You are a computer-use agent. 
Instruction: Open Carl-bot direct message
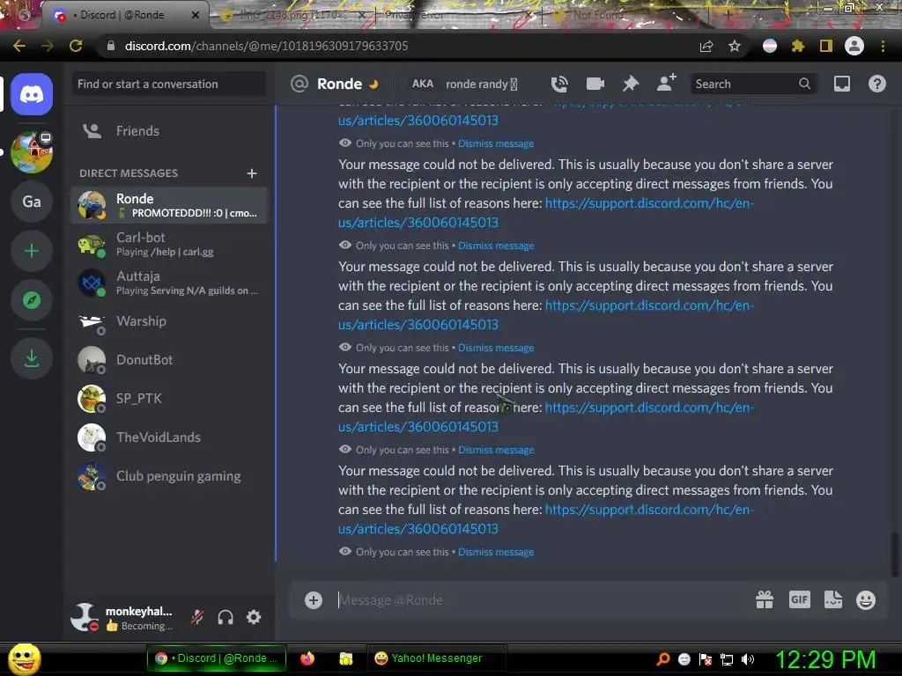point(169,245)
